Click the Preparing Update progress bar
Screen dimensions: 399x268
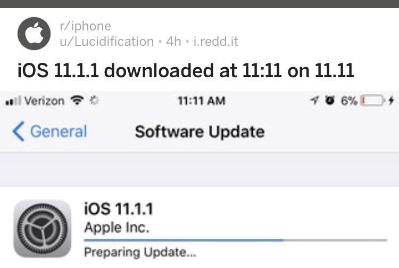click(x=235, y=240)
